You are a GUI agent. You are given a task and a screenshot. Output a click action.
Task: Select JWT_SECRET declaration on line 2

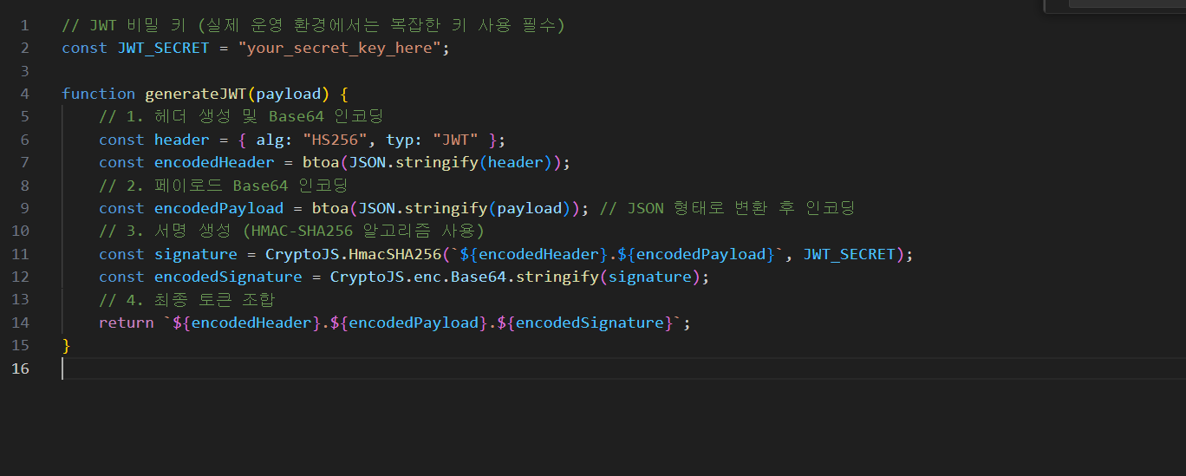click(164, 48)
